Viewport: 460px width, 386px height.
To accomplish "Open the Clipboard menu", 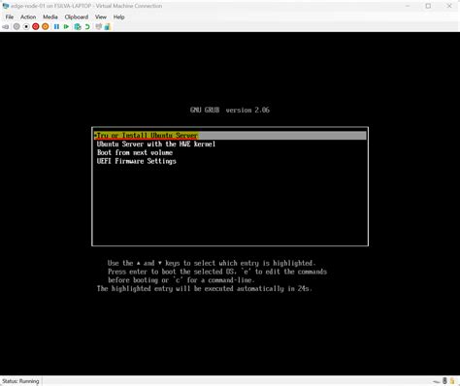I will [77, 17].
